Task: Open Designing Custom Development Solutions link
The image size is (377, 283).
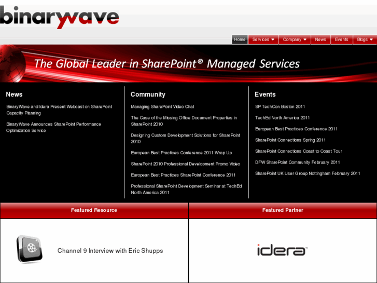Action: point(186,139)
